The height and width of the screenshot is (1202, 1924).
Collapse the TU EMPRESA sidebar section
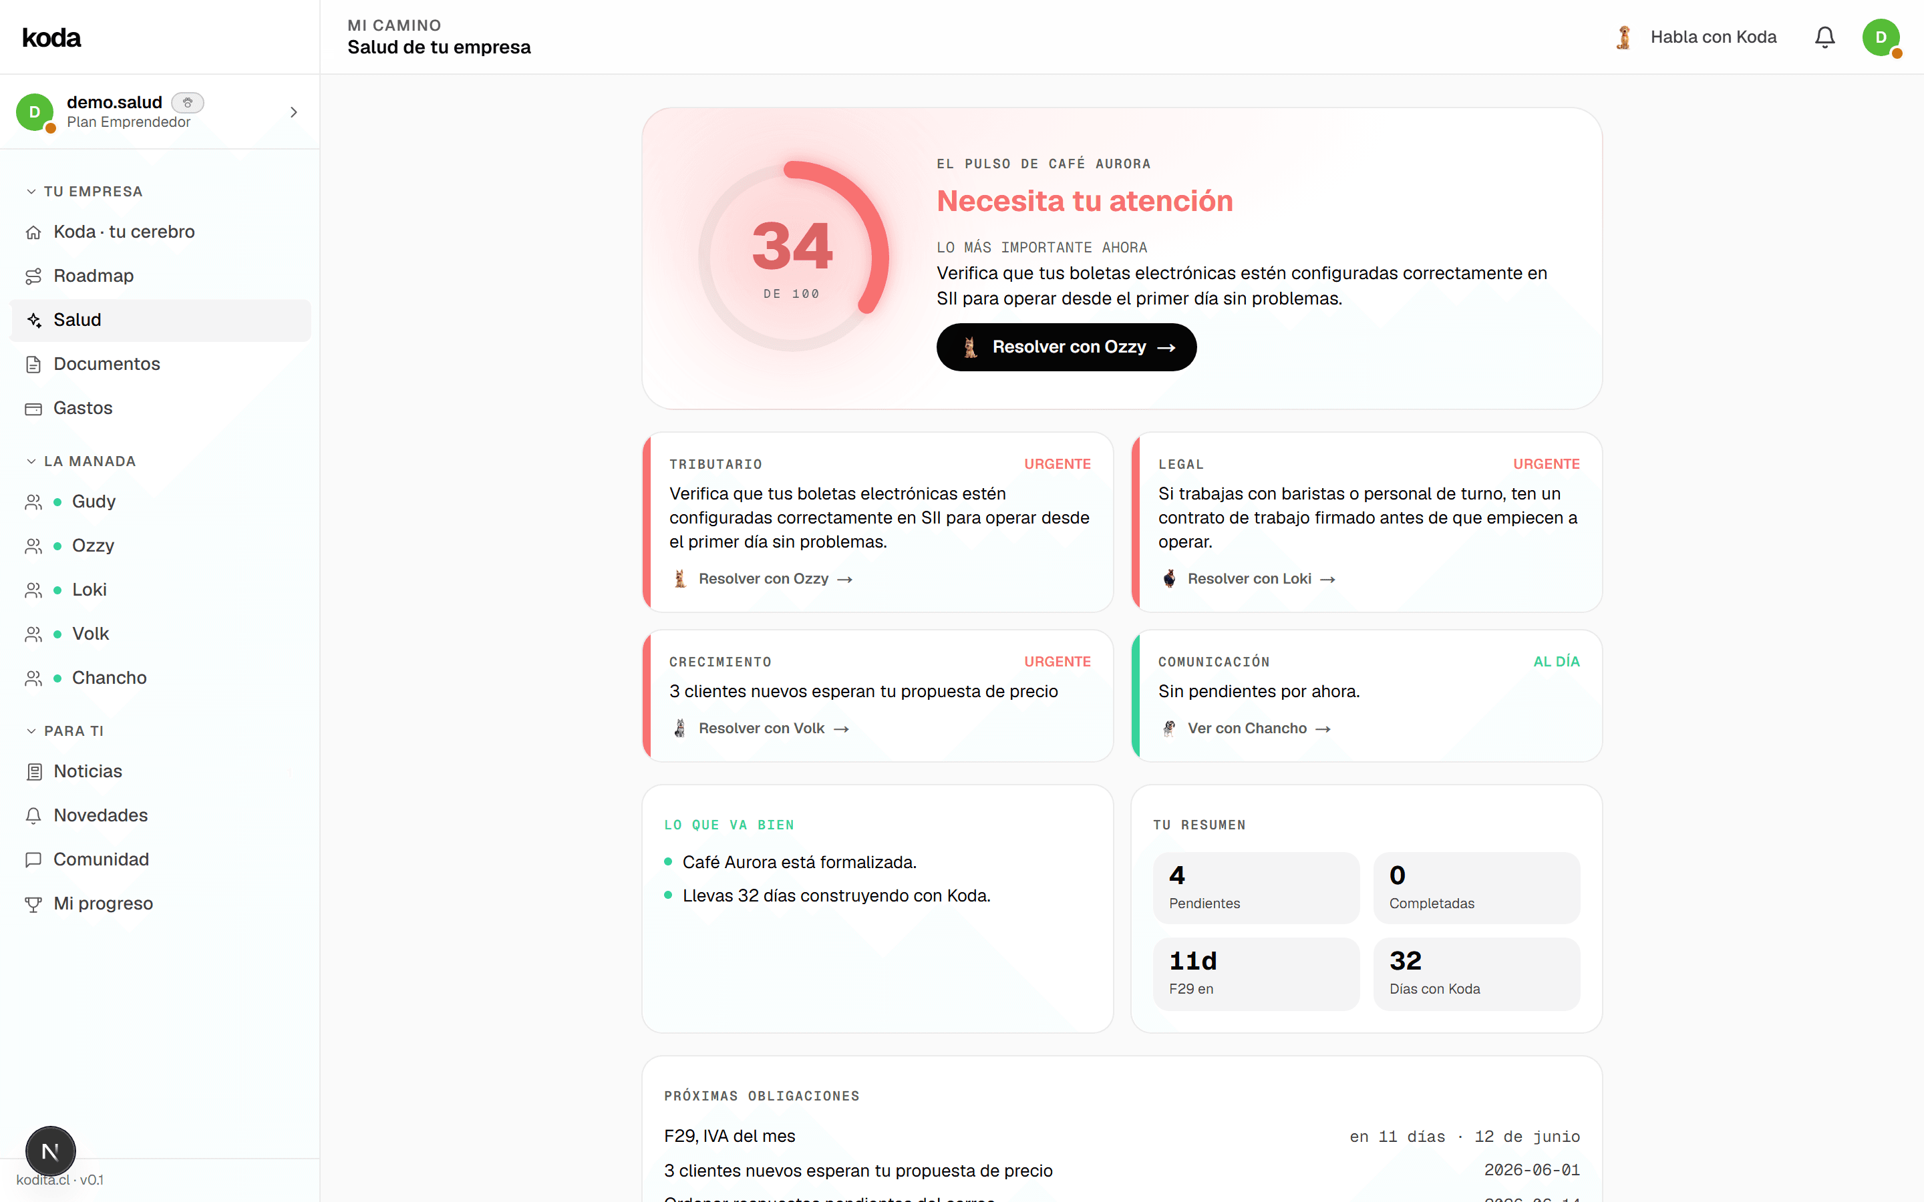[x=84, y=192]
